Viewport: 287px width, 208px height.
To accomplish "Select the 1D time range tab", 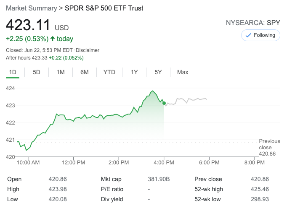I will (x=13, y=72).
